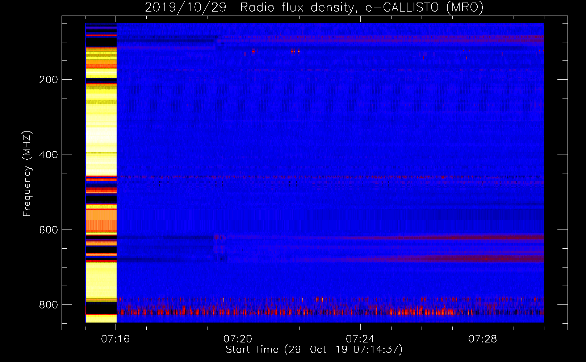Click the 200 frequency tick label
Screen dimensions: 586x362
48,80
